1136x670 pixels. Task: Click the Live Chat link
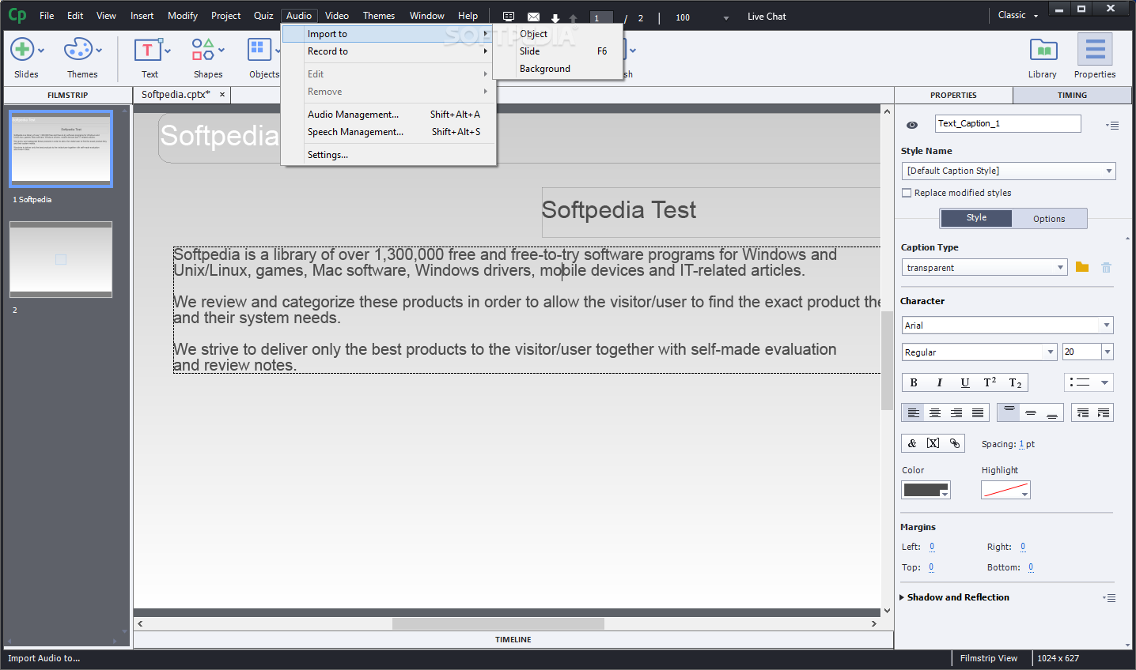click(767, 17)
